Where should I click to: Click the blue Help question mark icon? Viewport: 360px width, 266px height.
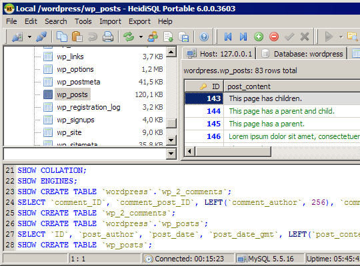click(x=204, y=37)
